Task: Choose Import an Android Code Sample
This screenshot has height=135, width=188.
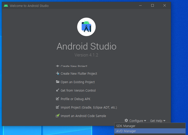Action: coord(83,116)
